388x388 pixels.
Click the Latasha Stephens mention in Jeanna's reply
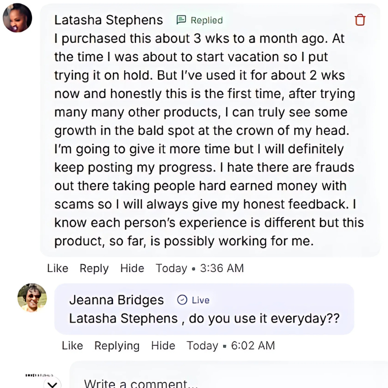(123, 318)
